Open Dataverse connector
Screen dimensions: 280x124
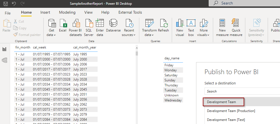click(113, 26)
